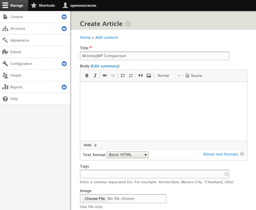Image resolution: width=256 pixels, height=210 pixels.
Task: Click the help icon beside About text formats
Action: pyautogui.click(x=242, y=154)
